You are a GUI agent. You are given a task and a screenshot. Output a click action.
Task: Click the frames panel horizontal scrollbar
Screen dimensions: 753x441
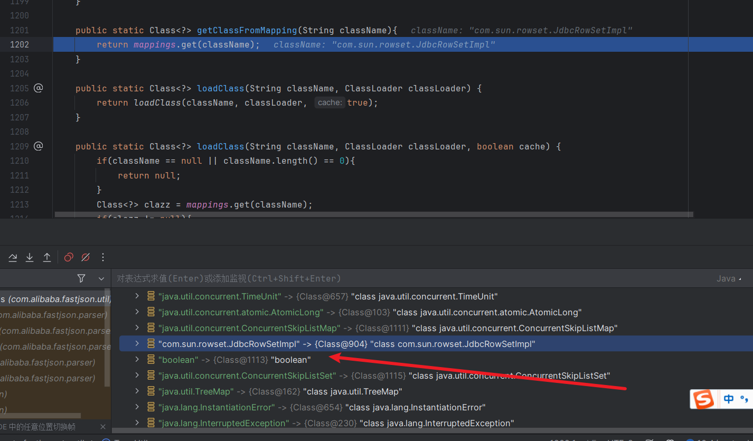coord(40,416)
